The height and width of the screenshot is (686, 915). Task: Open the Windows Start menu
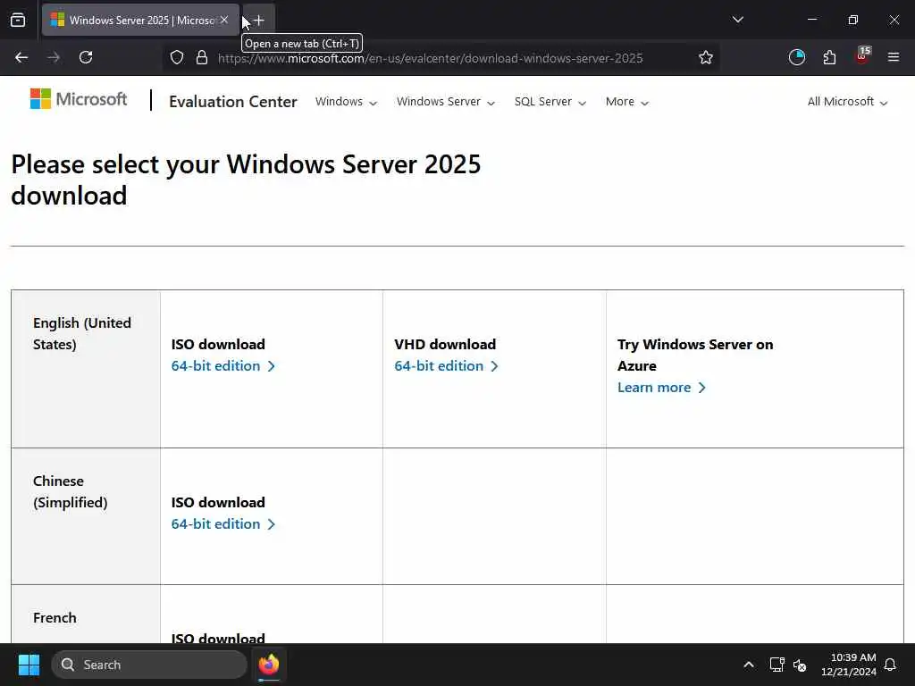pos(29,665)
